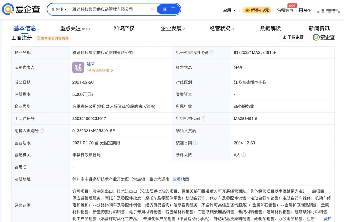Click help icon next to 核准日期
Screen dimensions: 344x222
195,143
